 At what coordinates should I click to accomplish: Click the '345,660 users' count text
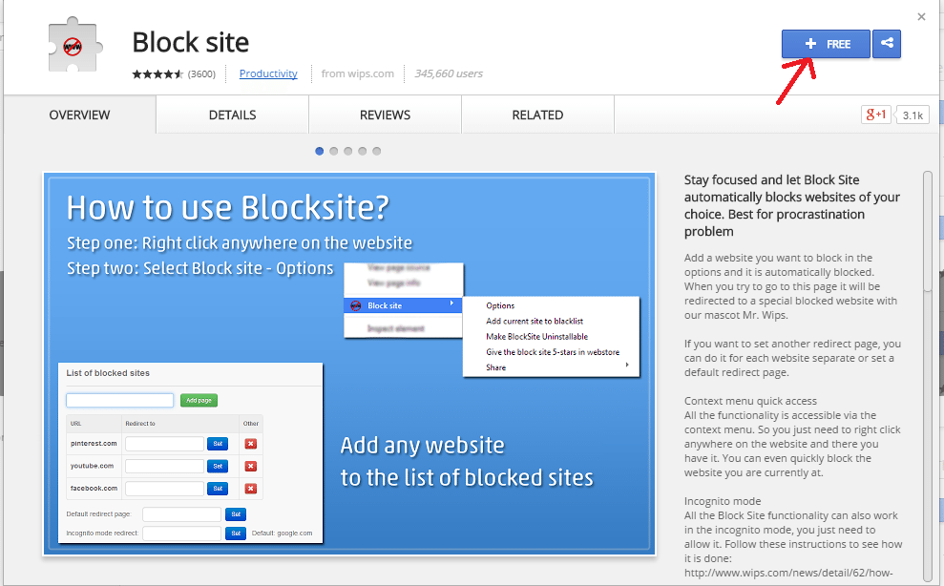[449, 73]
